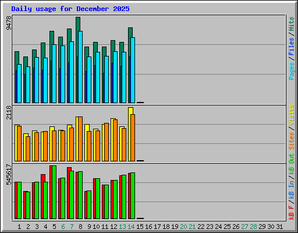Click day 25 on the x-axis
The image size is (298, 233).
[x=227, y=227]
